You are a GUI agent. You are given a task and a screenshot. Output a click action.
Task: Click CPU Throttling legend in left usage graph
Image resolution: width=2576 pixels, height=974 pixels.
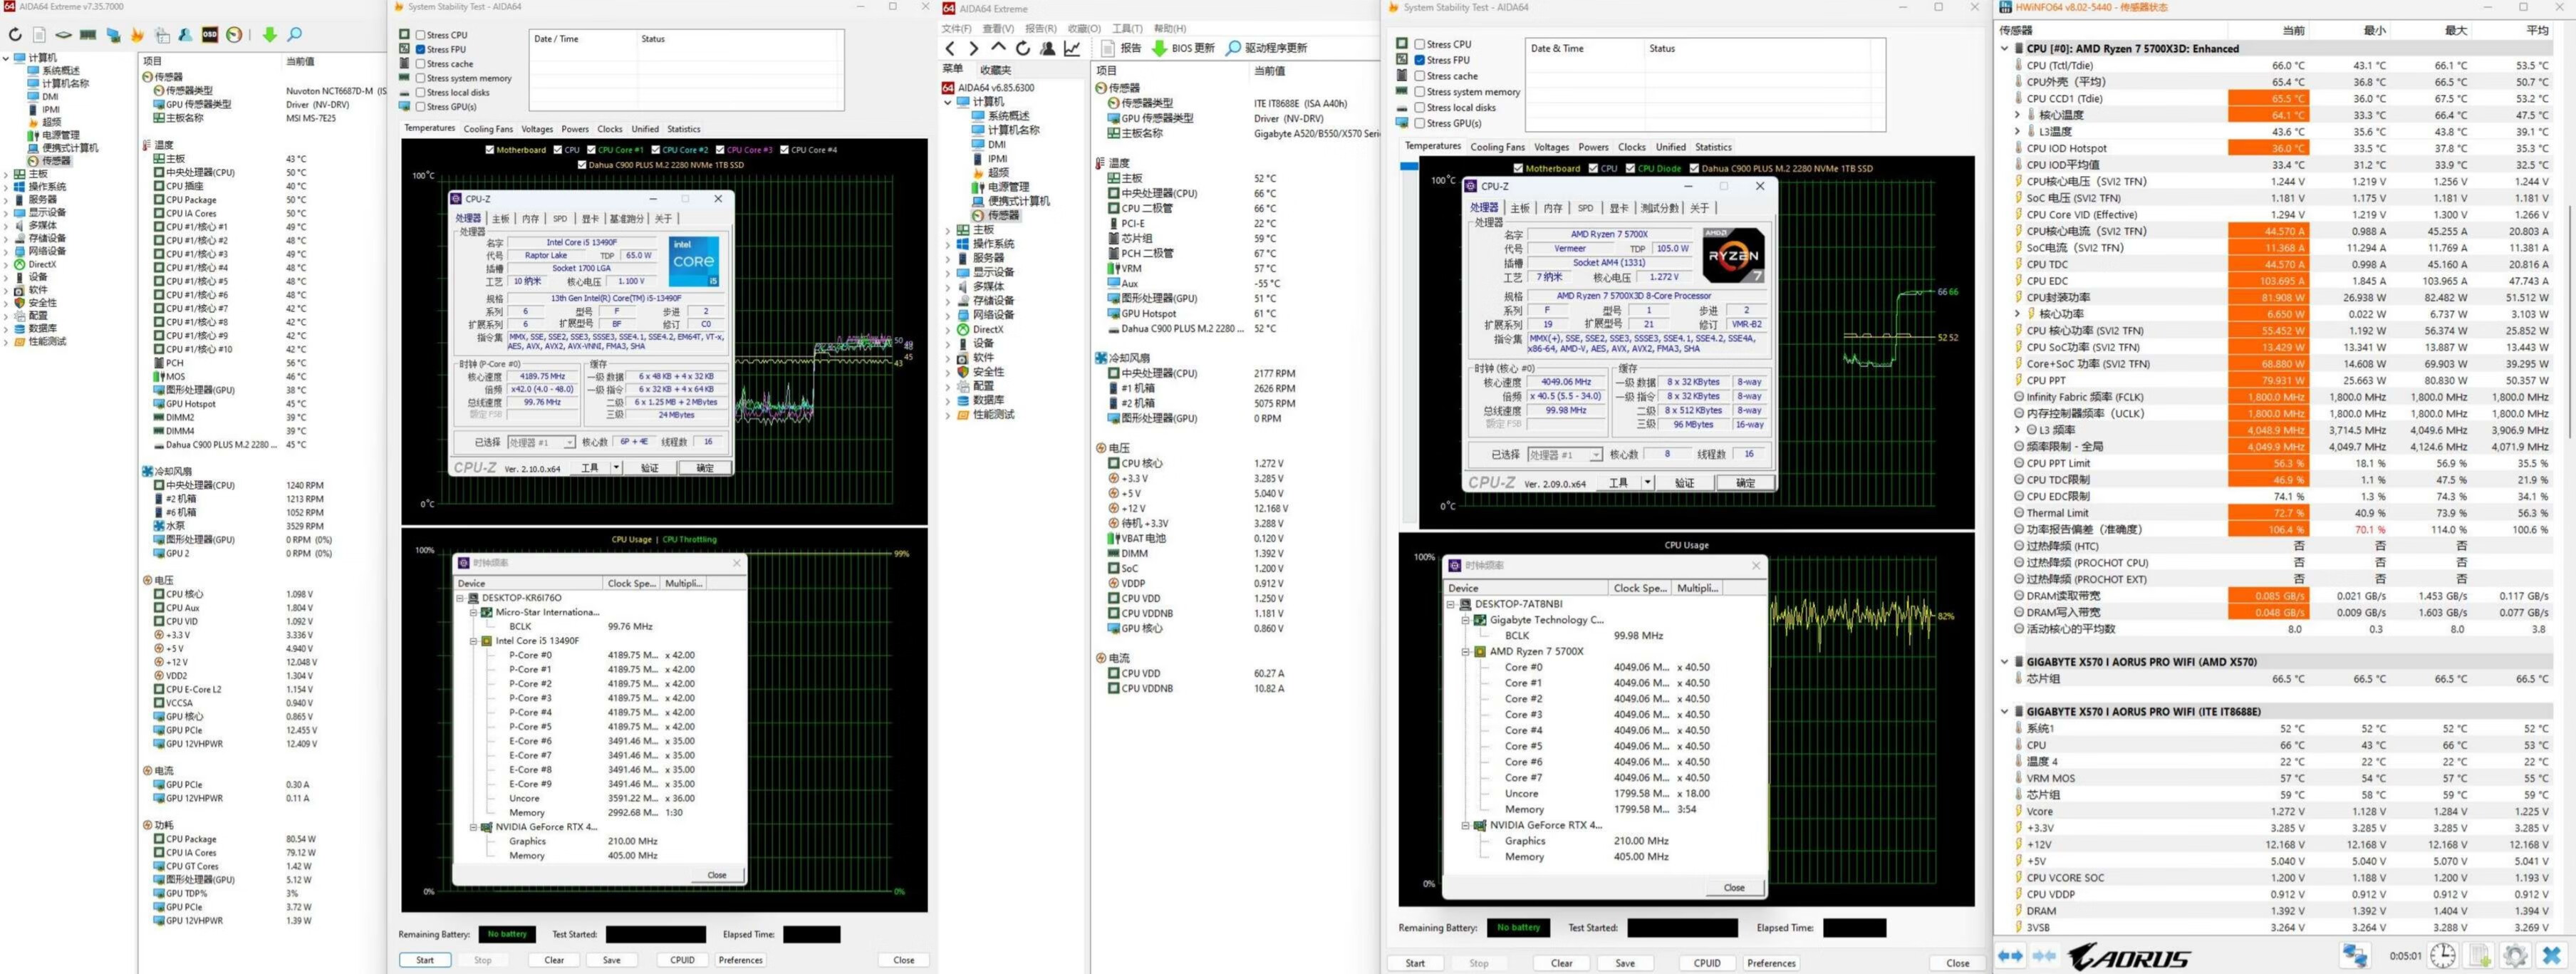(690, 540)
